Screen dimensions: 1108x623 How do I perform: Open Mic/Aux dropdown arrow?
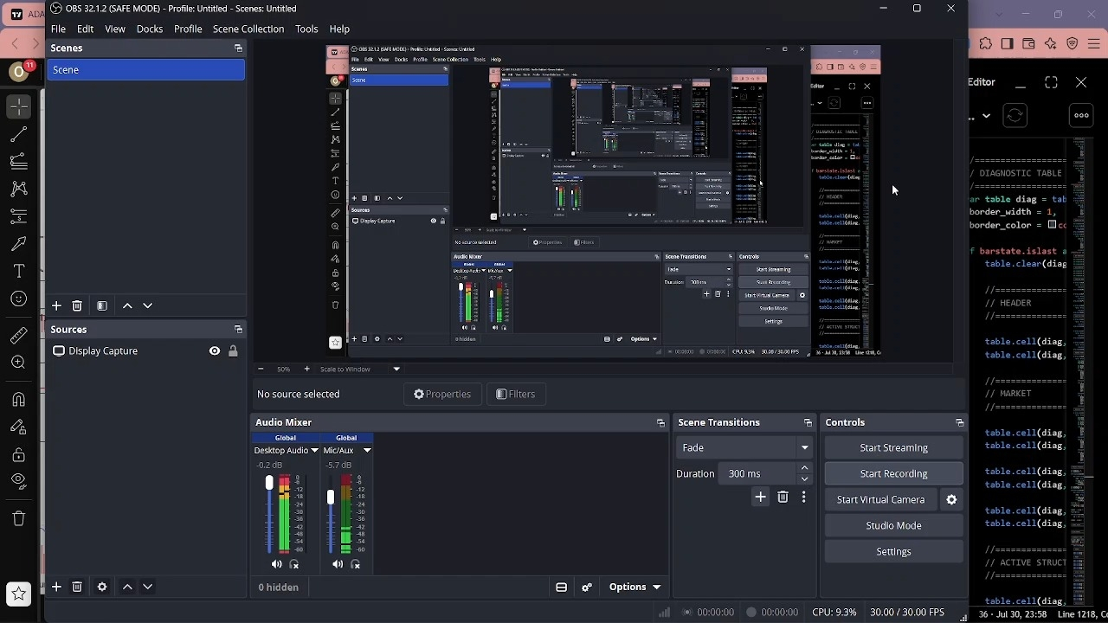pyautogui.click(x=367, y=450)
